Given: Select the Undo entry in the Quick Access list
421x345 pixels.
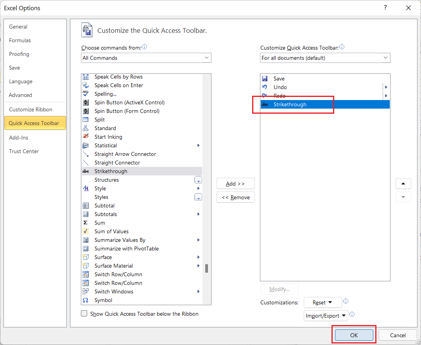Looking at the screenshot, I should click(x=280, y=87).
